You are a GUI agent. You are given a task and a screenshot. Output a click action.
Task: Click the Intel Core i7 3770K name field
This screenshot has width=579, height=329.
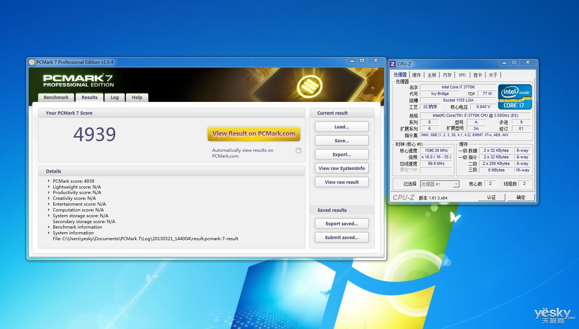[458, 87]
